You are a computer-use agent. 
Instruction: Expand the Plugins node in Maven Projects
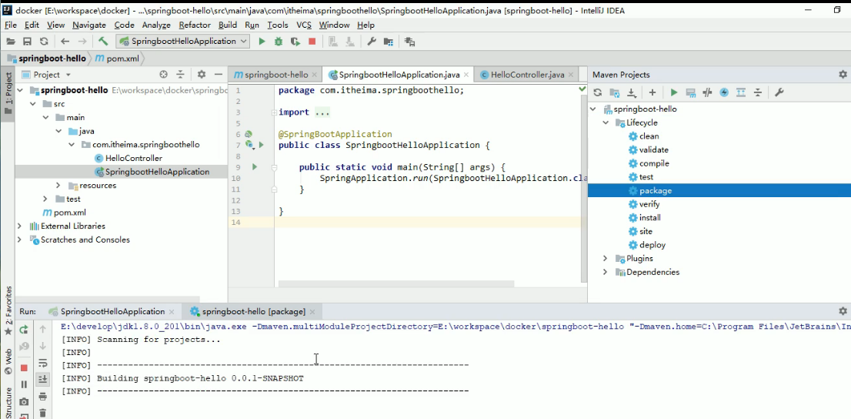pos(606,259)
